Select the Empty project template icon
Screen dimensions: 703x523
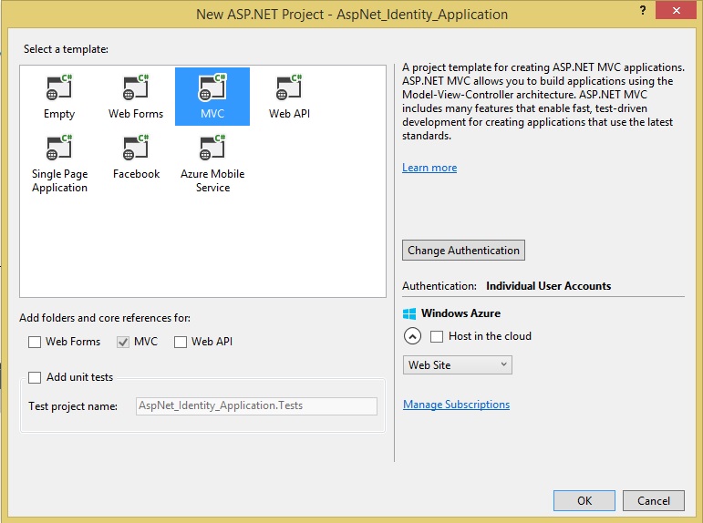coord(59,90)
